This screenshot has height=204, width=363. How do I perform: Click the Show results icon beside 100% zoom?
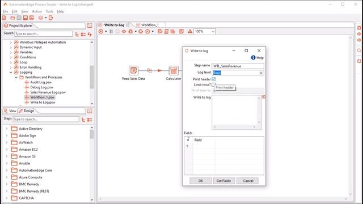(181, 32)
